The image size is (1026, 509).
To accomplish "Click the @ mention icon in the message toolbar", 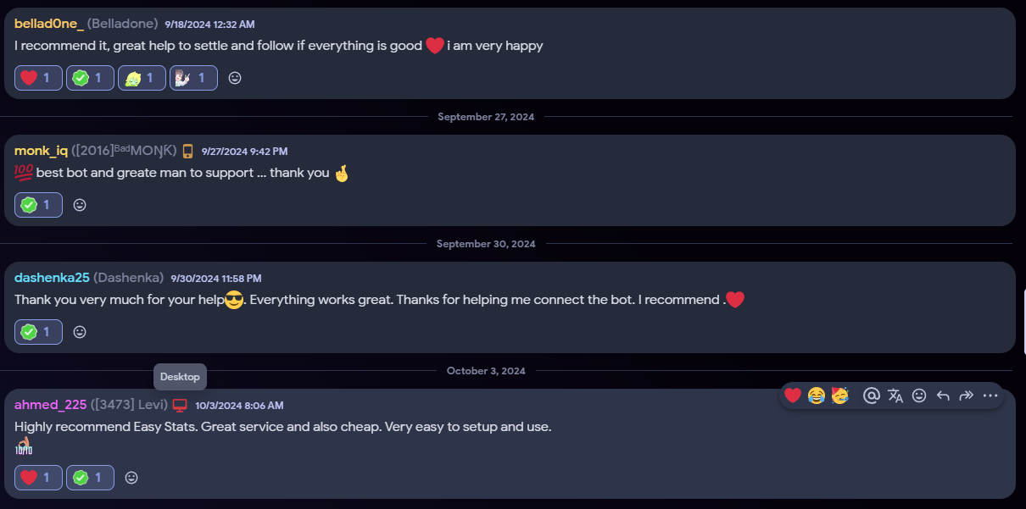I will tap(871, 396).
